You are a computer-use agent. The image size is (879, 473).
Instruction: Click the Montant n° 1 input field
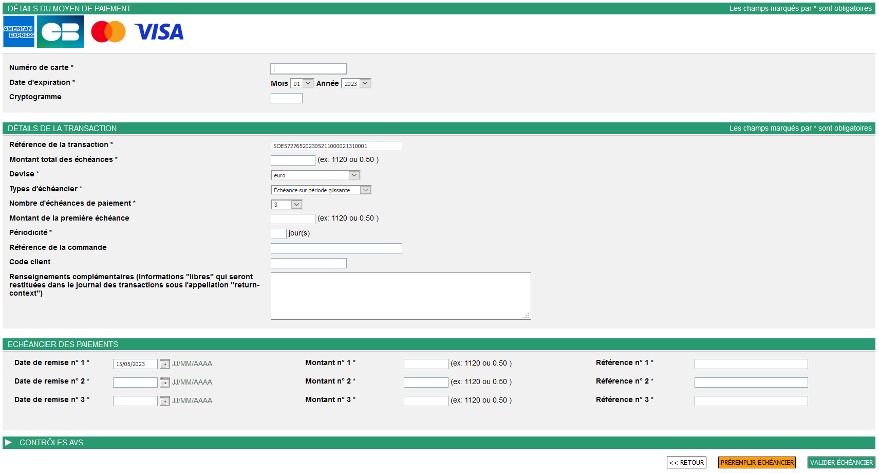[x=426, y=364]
